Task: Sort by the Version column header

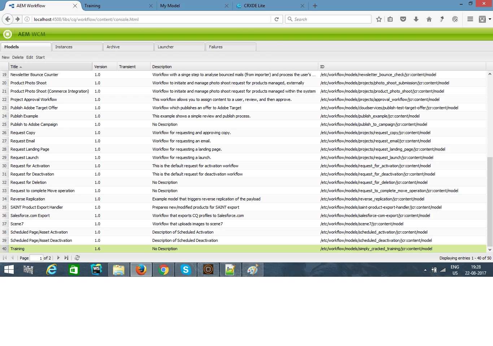Action: (x=105, y=67)
